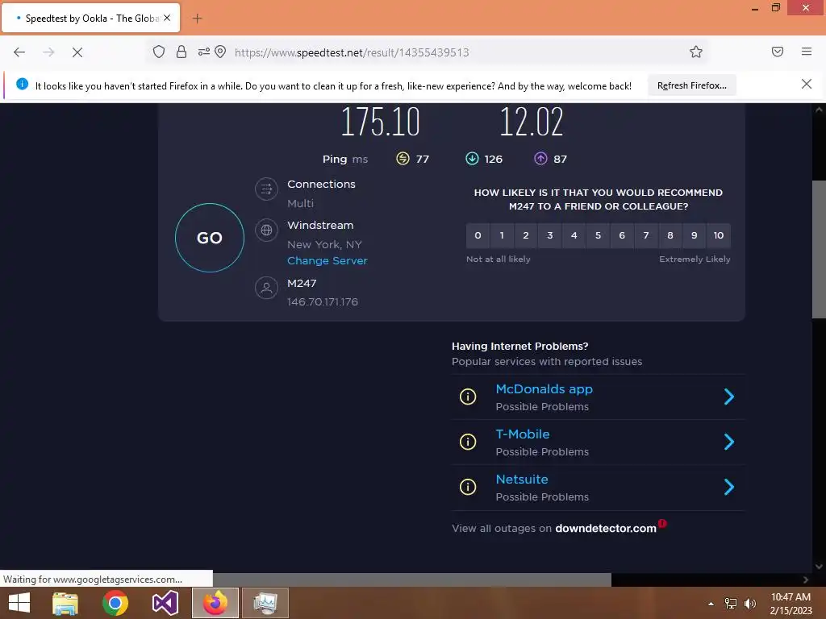Rate recommendation score 8

tap(670, 235)
